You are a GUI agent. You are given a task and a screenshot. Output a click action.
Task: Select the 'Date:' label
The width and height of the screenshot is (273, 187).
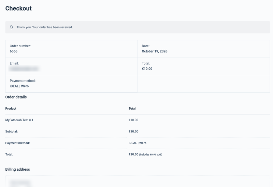pos(146,46)
